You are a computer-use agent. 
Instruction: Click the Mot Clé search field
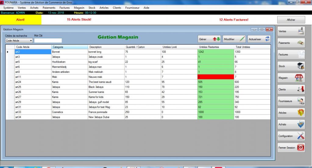coord(48,40)
